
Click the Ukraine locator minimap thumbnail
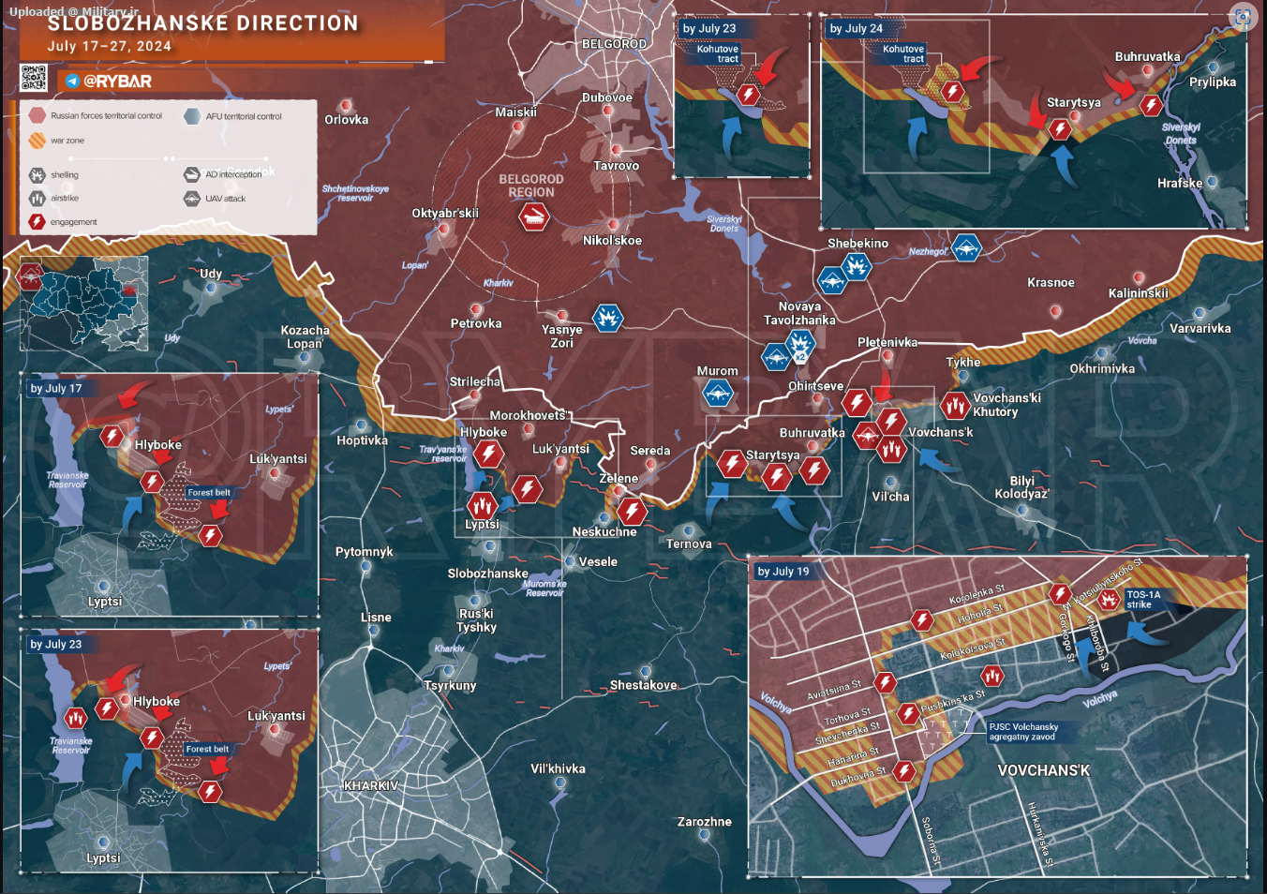[84, 303]
